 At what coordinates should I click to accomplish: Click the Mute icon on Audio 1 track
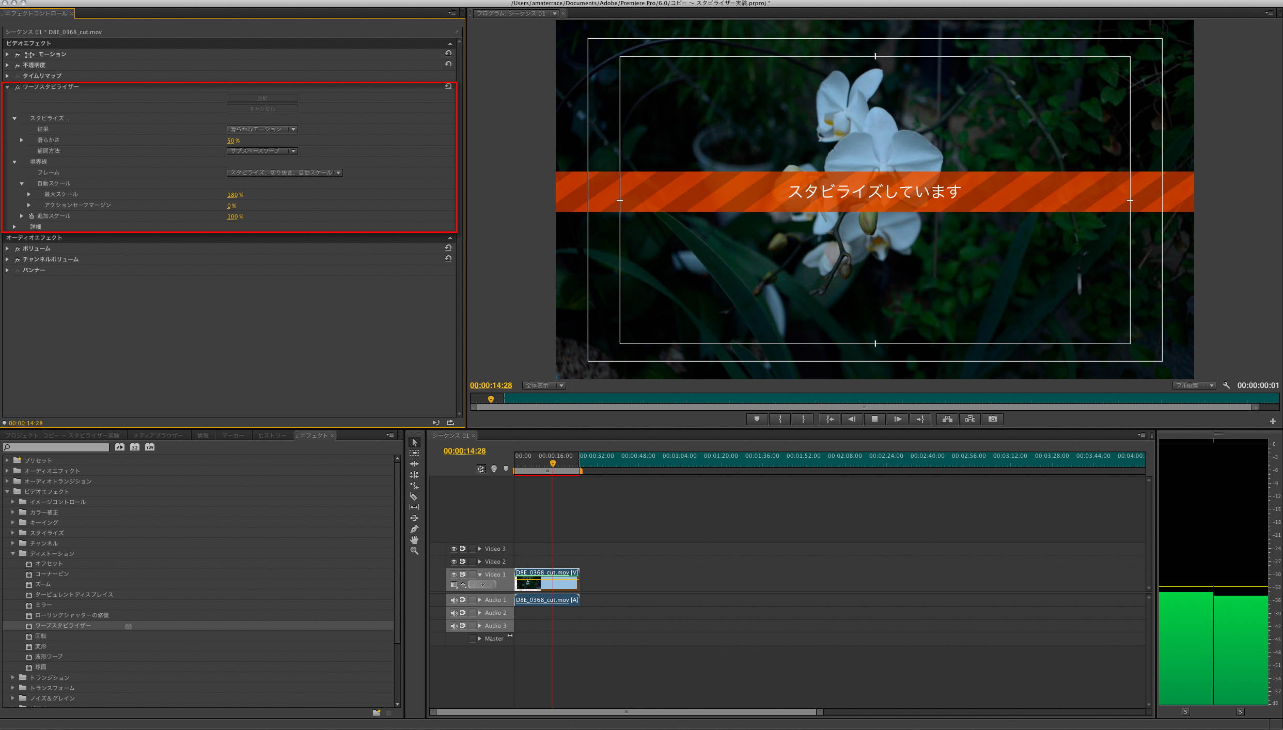(x=452, y=599)
